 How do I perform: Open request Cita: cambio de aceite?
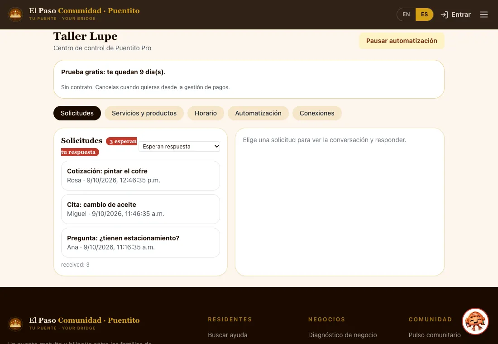coord(140,209)
